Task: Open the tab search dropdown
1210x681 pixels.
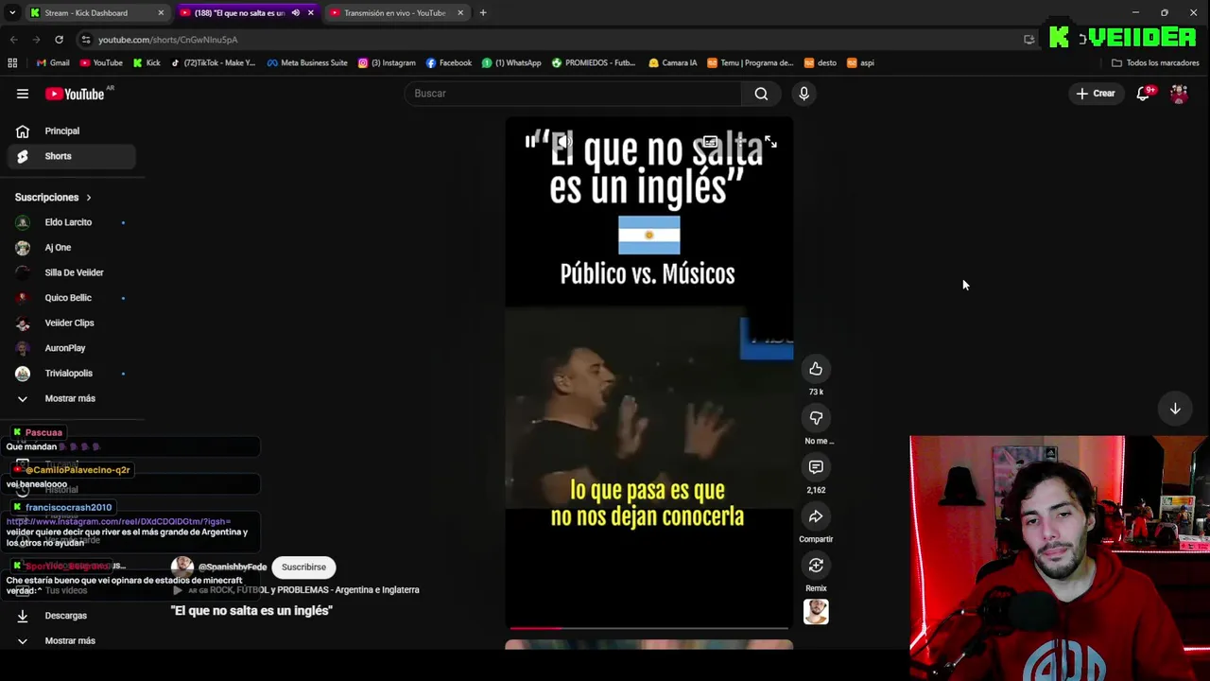Action: pos(12,13)
